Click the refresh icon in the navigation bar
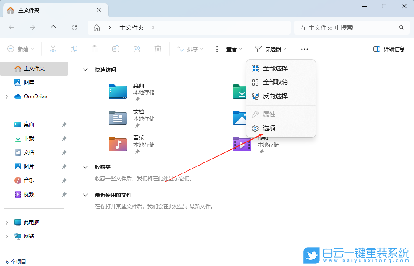Image resolution: width=414 pixels, height=266 pixels. pyautogui.click(x=74, y=27)
